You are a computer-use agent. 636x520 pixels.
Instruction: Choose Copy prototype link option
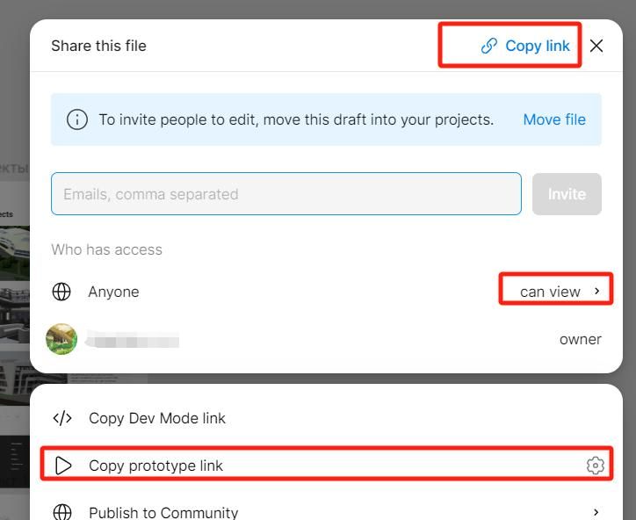point(155,466)
